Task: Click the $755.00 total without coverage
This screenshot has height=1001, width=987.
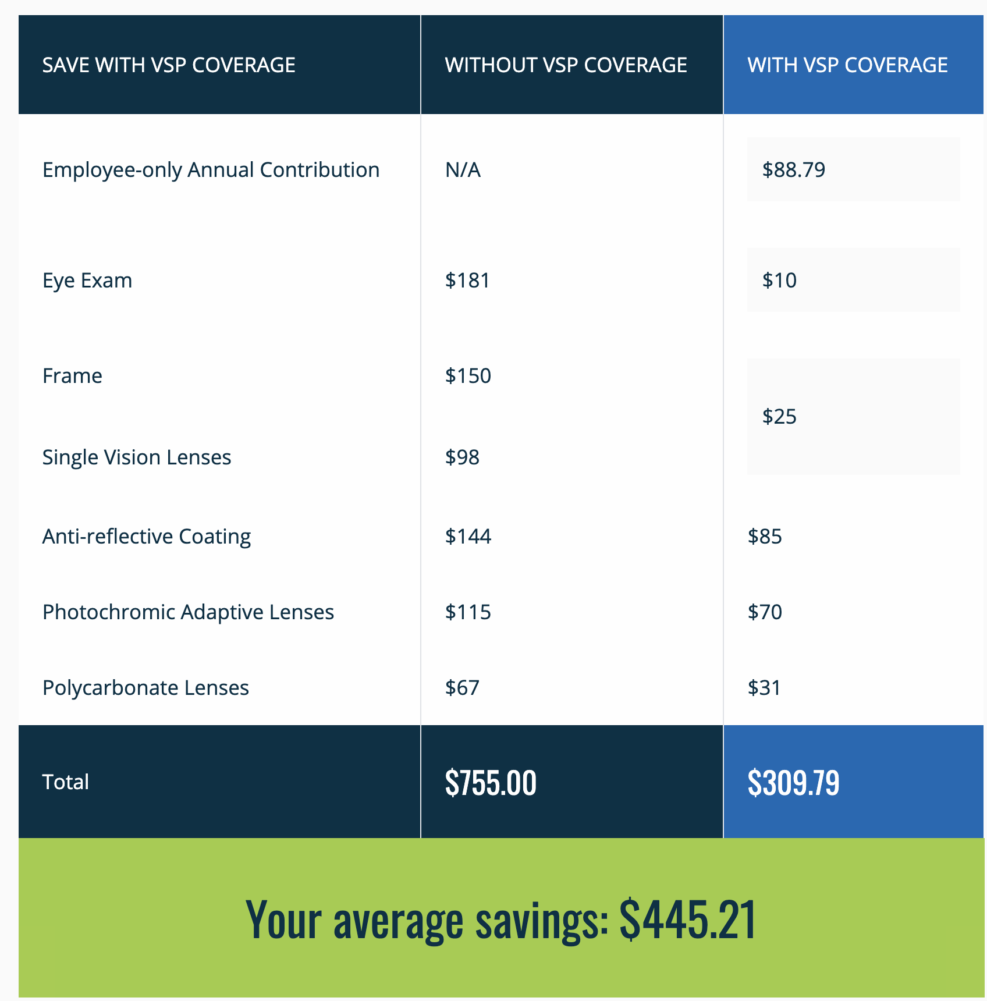Action: 491,782
